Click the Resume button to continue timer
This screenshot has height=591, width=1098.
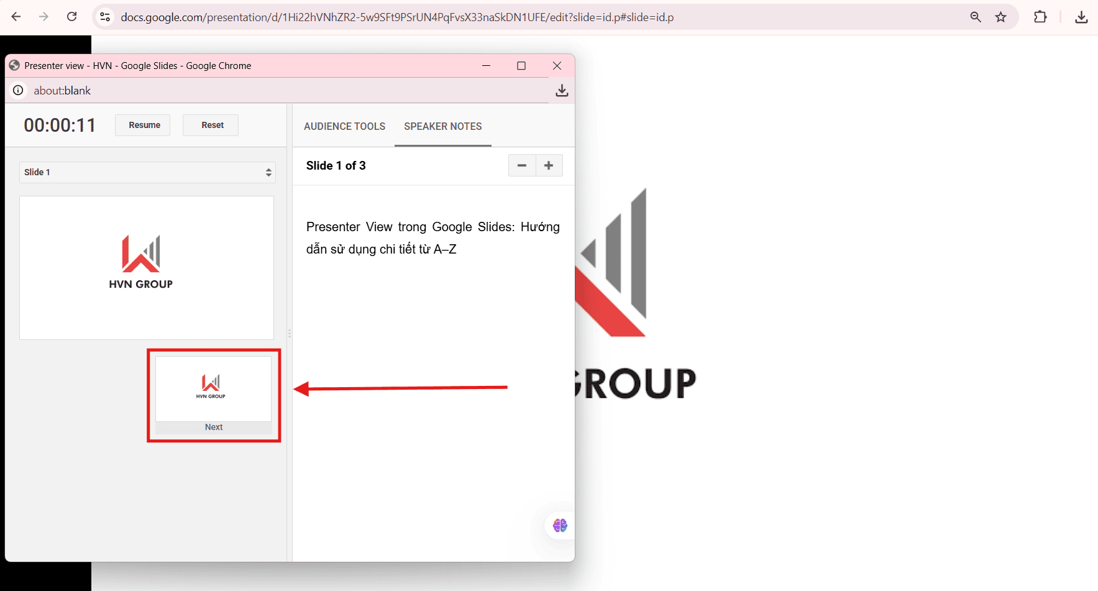pyautogui.click(x=142, y=125)
